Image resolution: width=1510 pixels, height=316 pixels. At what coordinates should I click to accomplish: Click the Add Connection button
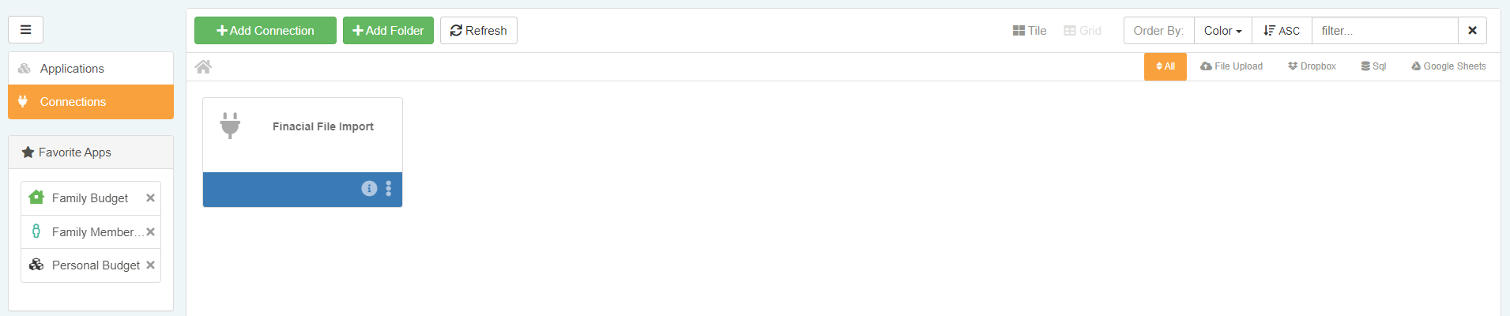[265, 31]
